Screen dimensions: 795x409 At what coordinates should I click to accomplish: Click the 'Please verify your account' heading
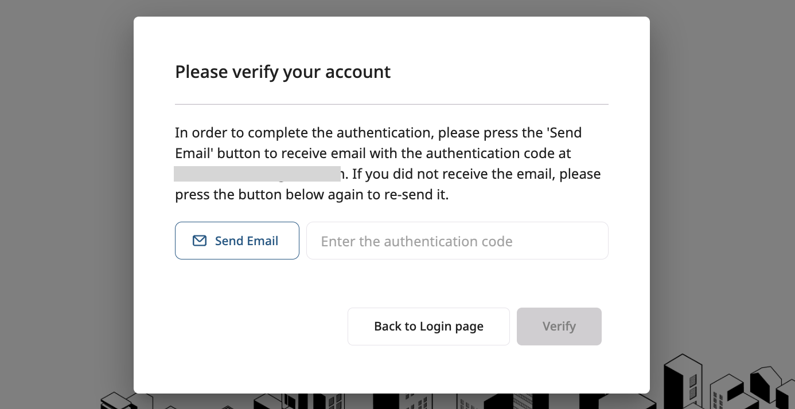pyautogui.click(x=282, y=72)
